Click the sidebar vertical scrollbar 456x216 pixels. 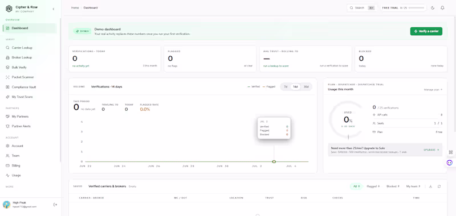(60, 90)
